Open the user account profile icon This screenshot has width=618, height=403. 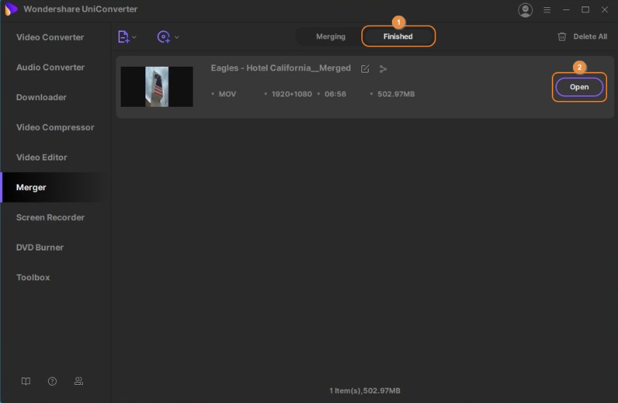(525, 9)
